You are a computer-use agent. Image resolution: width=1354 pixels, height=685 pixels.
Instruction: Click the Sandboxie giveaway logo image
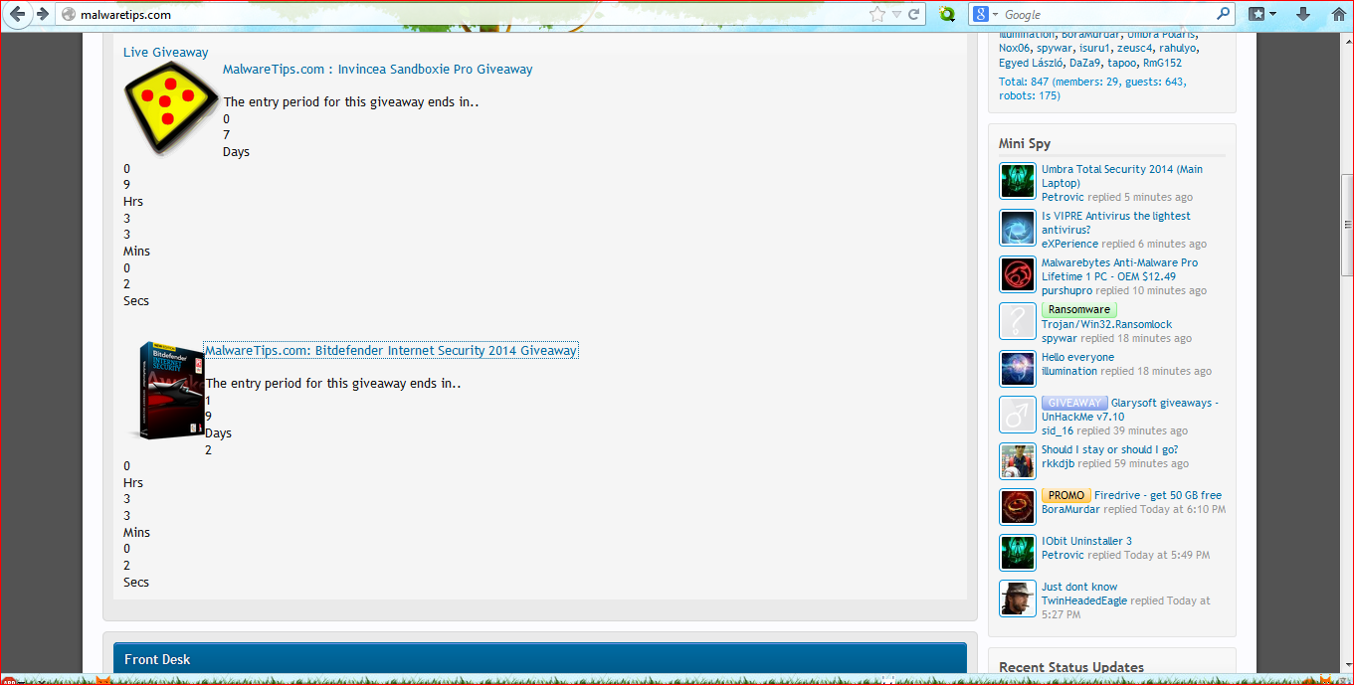coord(172,108)
